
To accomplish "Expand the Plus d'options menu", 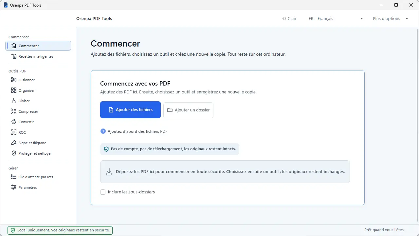I will [391, 19].
